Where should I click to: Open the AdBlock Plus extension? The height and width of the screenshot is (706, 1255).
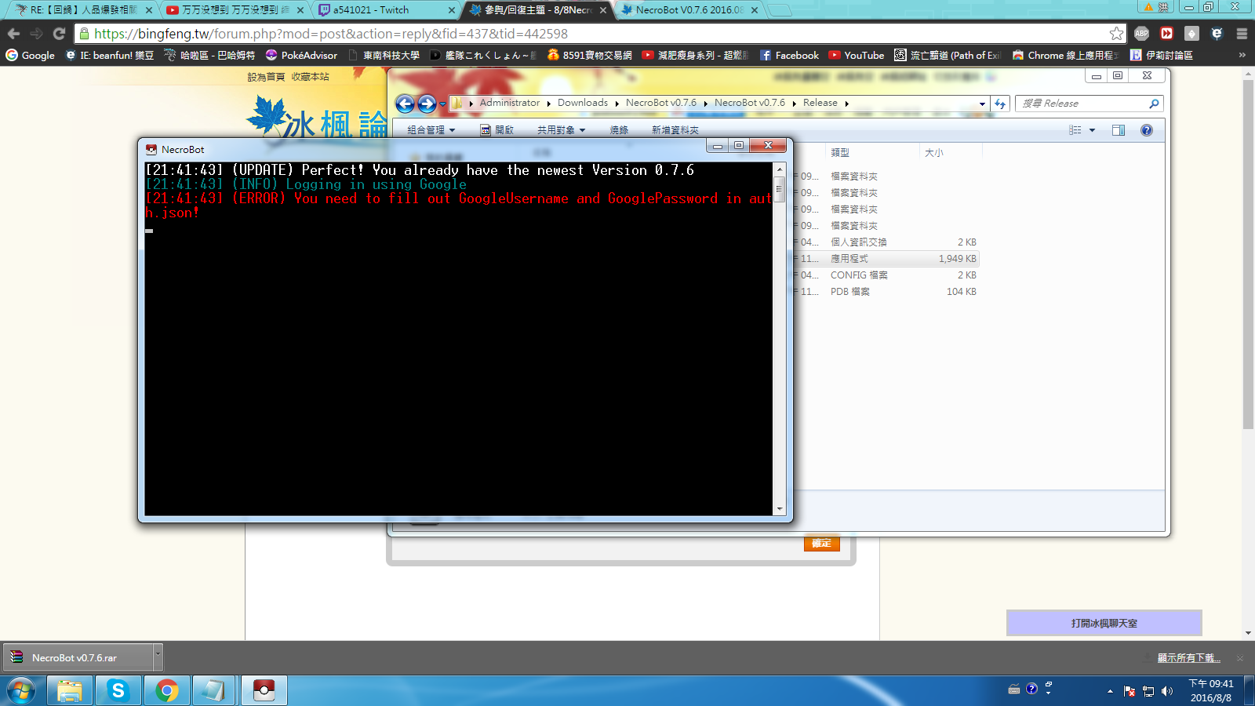click(1142, 34)
